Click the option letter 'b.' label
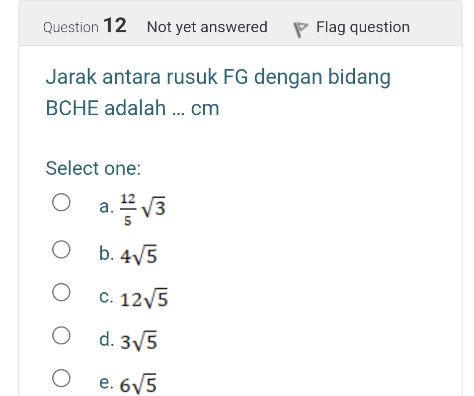This screenshot has width=474, height=396. pyautogui.click(x=106, y=253)
